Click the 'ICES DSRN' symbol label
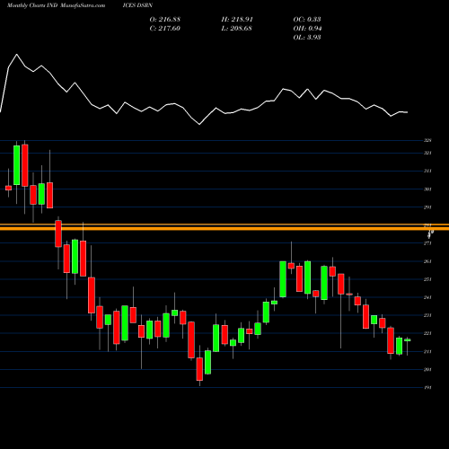 pyautogui.click(x=137, y=5)
